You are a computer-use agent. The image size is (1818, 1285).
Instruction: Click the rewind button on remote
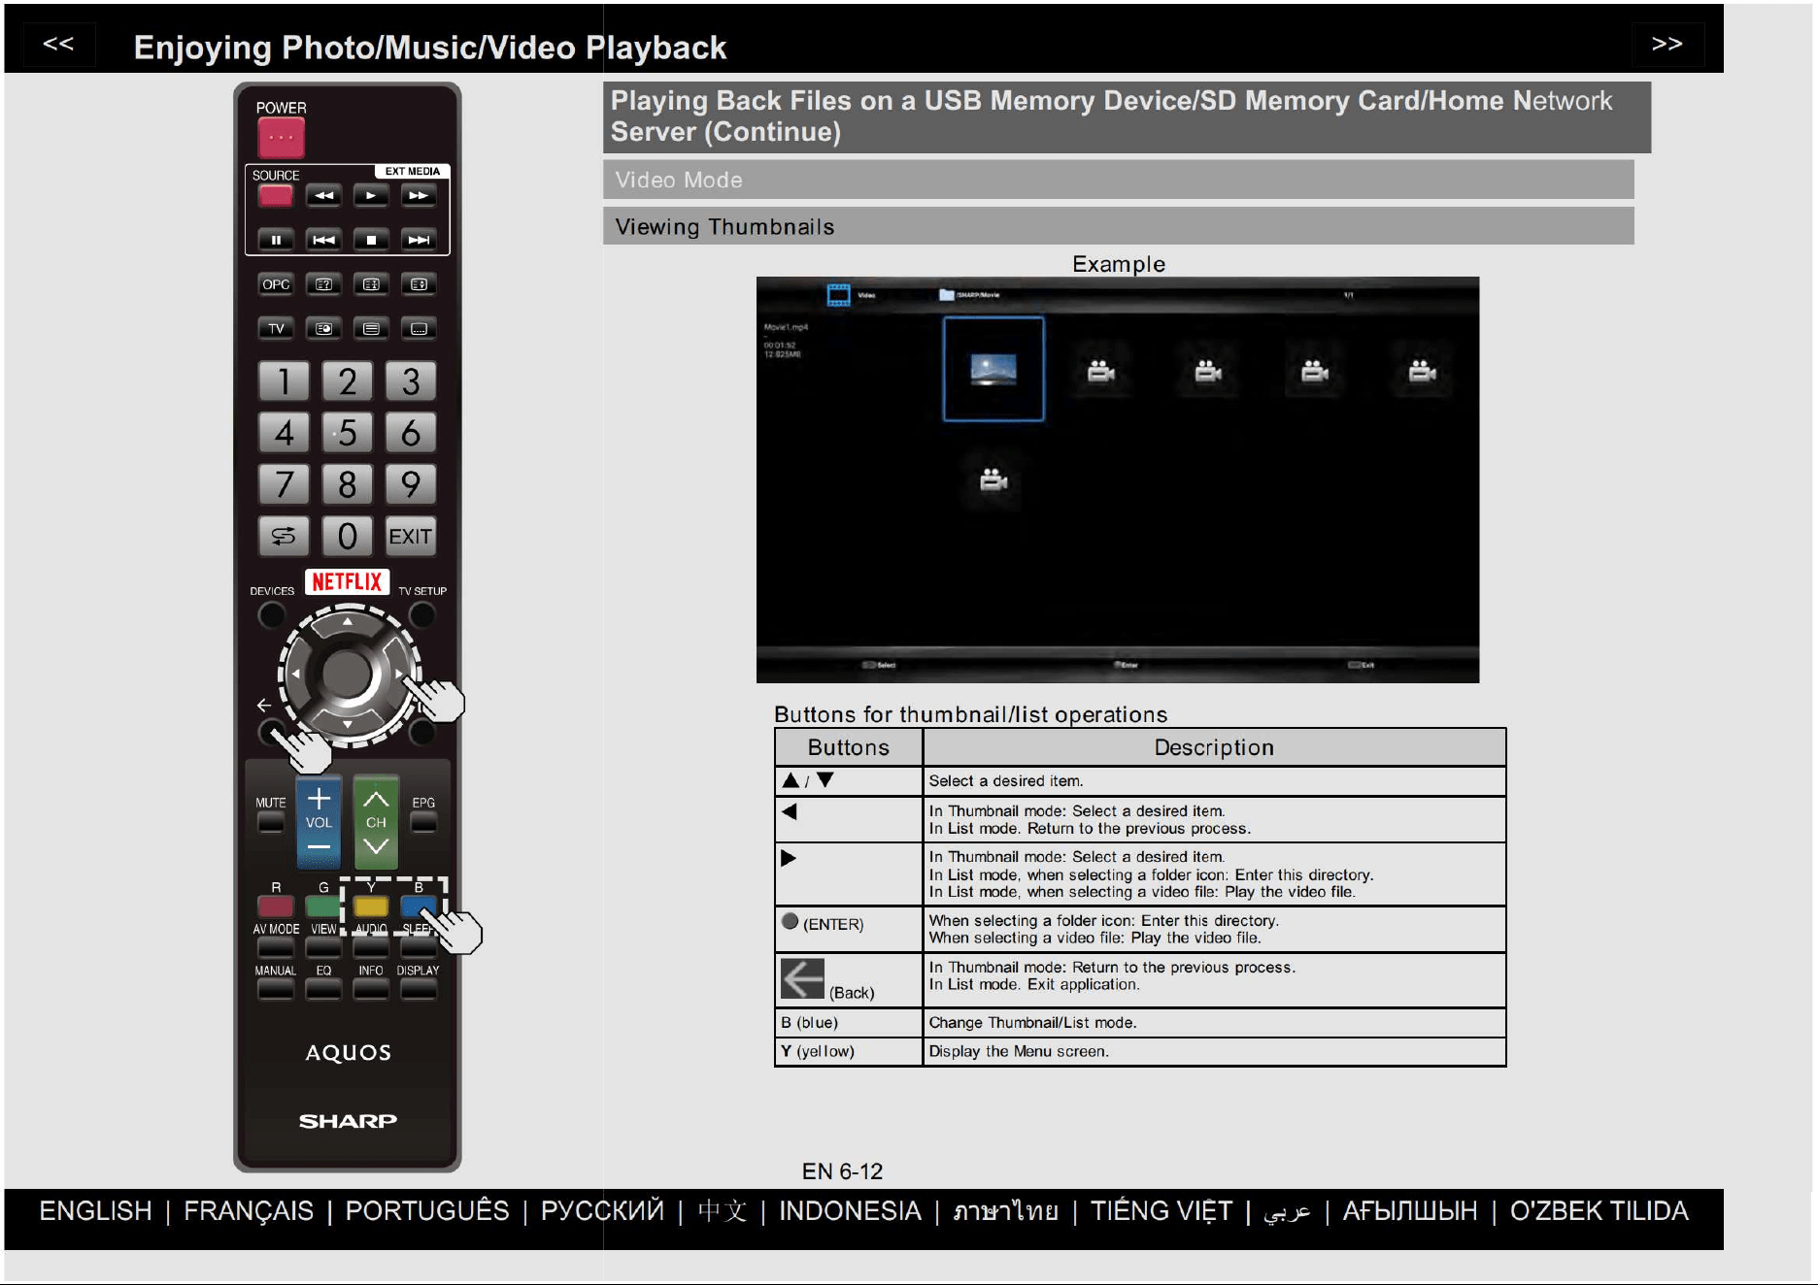click(x=323, y=195)
